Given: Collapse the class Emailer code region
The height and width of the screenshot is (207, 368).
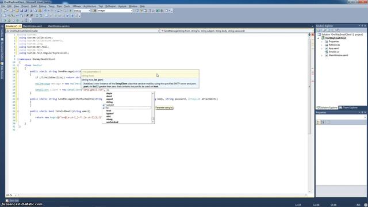Looking at the screenshot, I should [x=18, y=65].
